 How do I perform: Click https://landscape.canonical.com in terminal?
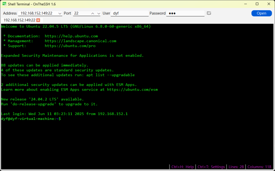pyautogui.click(x=81, y=41)
